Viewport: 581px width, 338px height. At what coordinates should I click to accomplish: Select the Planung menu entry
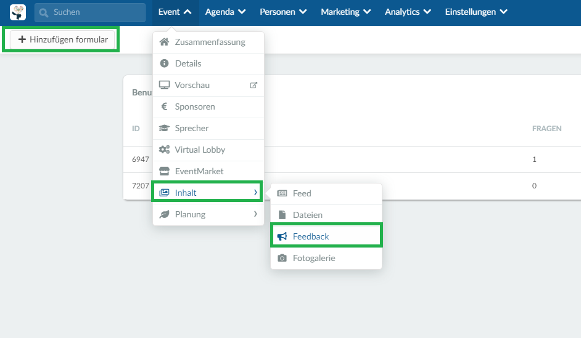click(x=208, y=214)
